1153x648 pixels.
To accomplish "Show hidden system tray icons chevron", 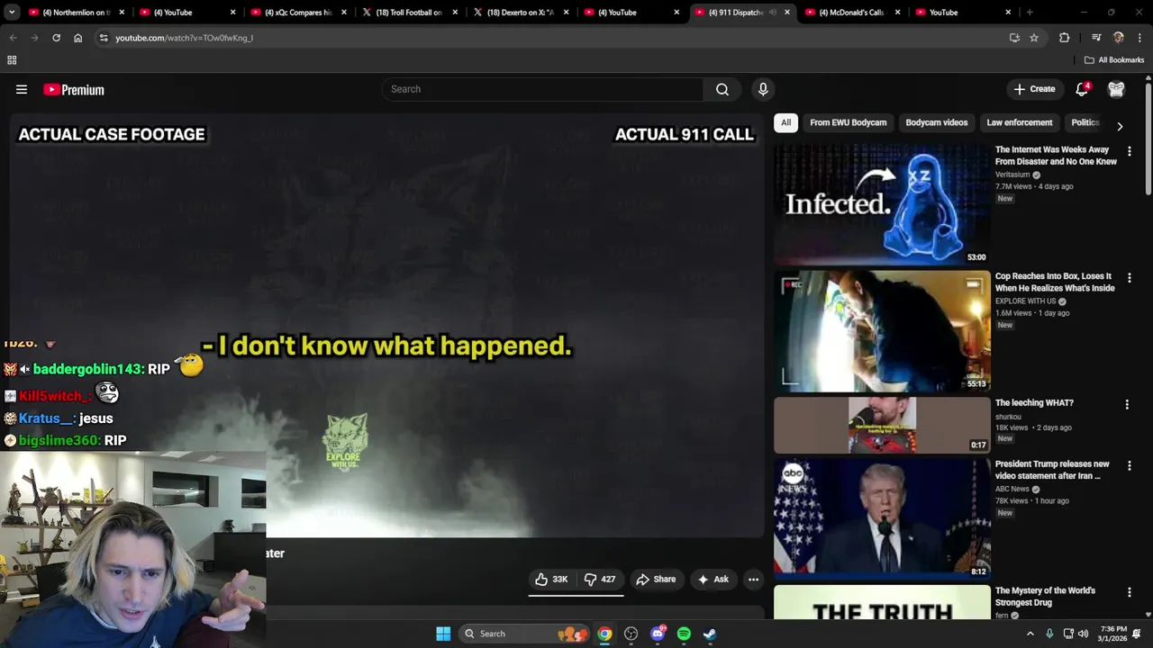I will 1030,634.
